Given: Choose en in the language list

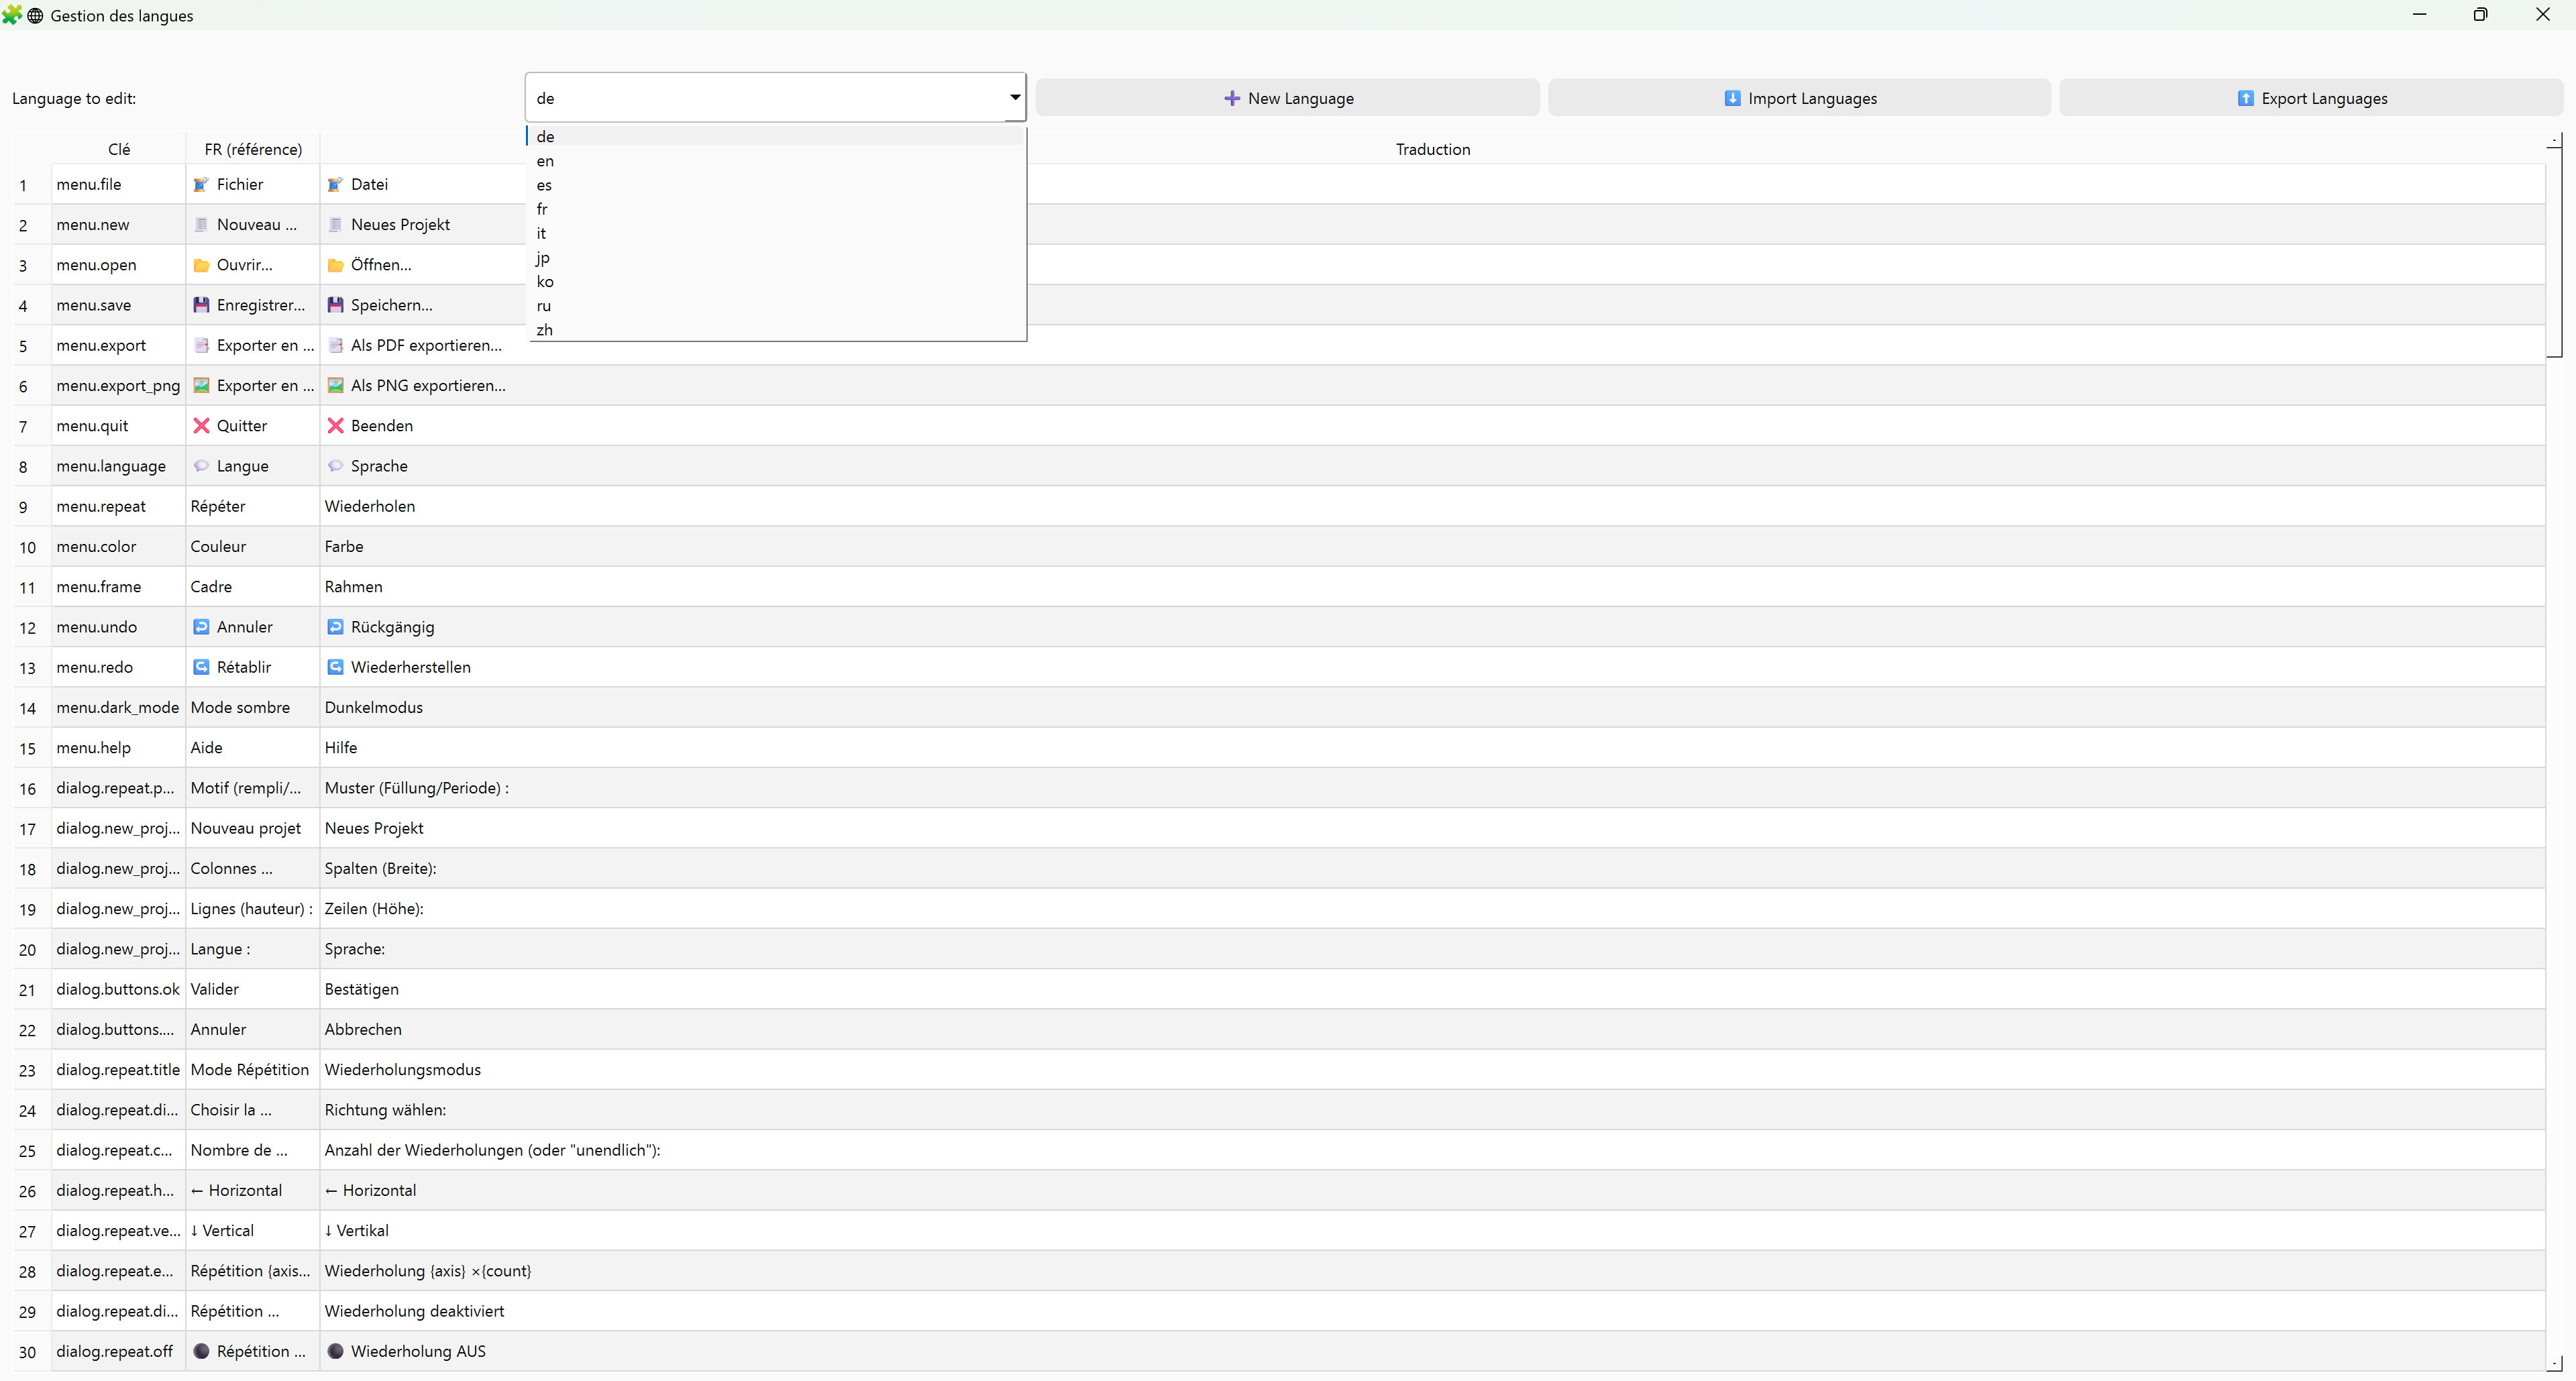Looking at the screenshot, I should 545,161.
